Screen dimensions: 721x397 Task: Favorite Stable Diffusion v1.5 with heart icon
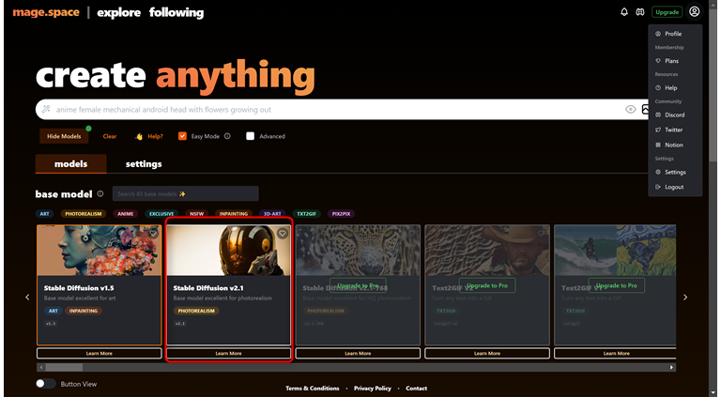[x=153, y=234]
